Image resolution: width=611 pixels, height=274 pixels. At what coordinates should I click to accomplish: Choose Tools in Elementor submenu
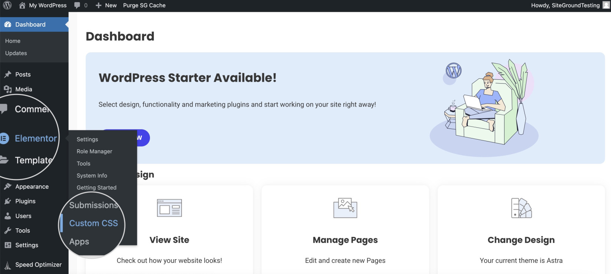click(x=84, y=163)
